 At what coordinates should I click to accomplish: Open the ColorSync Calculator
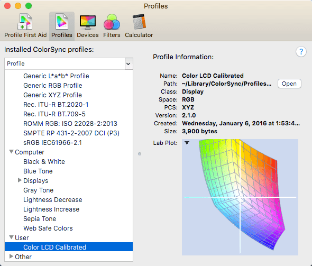point(139,26)
